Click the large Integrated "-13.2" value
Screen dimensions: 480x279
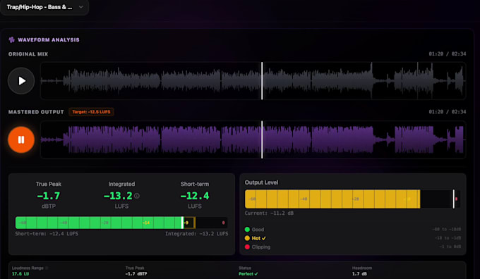pyautogui.click(x=118, y=196)
